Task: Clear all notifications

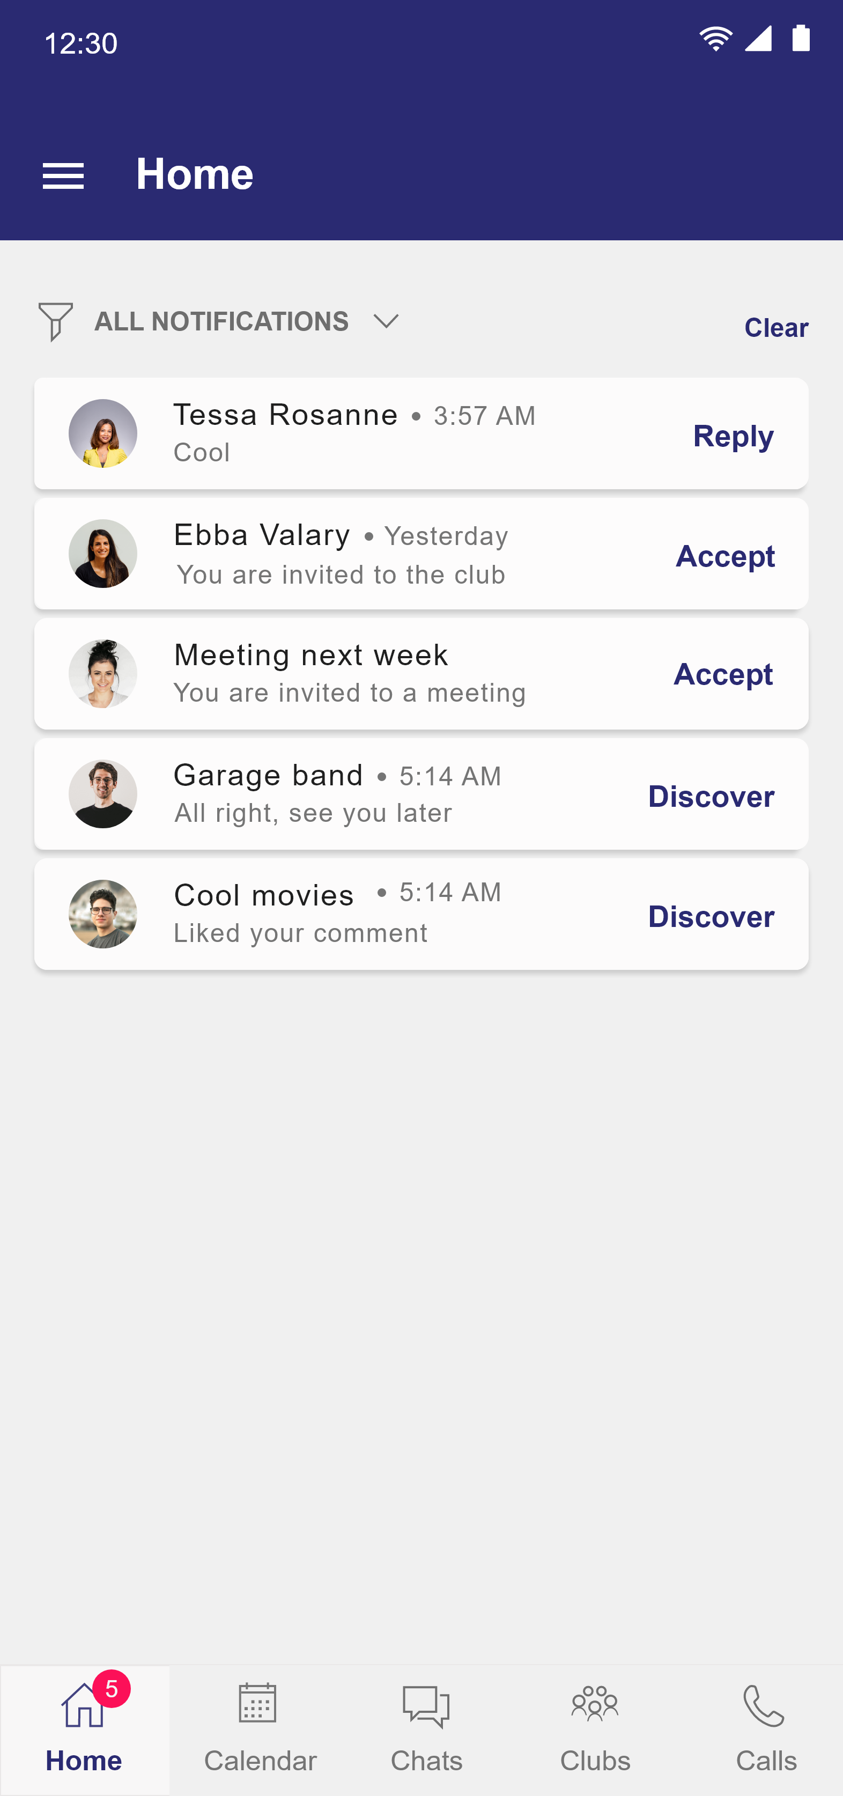Action: 775,328
